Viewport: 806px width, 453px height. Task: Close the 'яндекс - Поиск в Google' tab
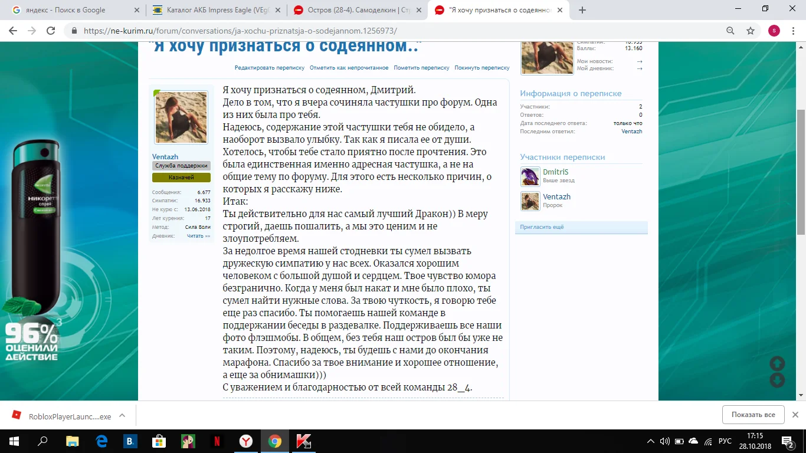pyautogui.click(x=136, y=10)
